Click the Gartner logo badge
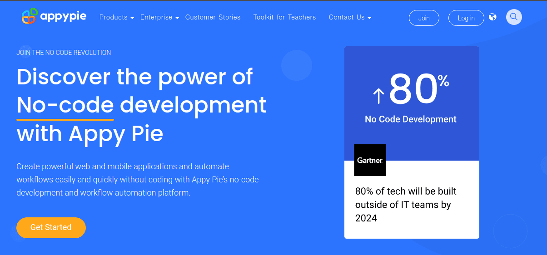This screenshot has height=255, width=547. coord(370,160)
